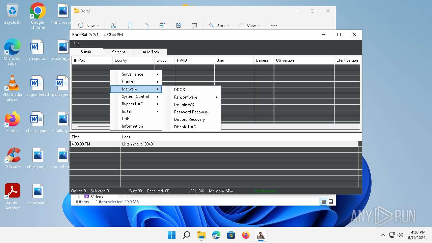Screen dimensions: 432x243
Task: Choose Password Recovery option
Action: coord(192,112)
